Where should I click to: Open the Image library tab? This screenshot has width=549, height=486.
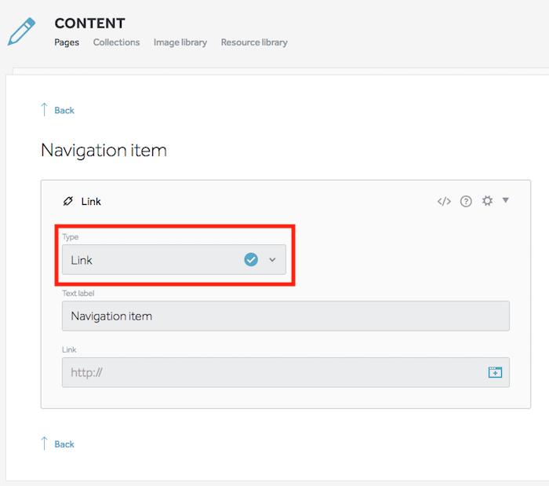pos(180,42)
